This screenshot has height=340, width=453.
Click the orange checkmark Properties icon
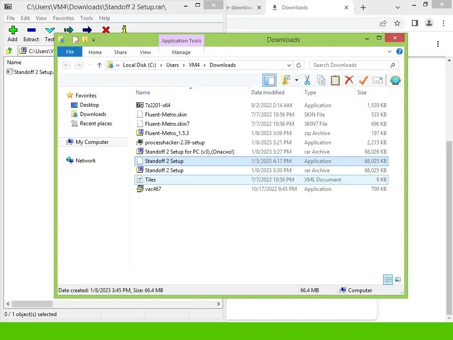click(363, 80)
